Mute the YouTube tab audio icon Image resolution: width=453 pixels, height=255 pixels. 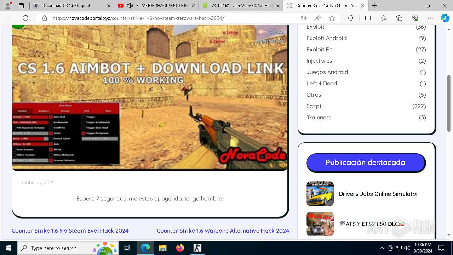[x=130, y=6]
